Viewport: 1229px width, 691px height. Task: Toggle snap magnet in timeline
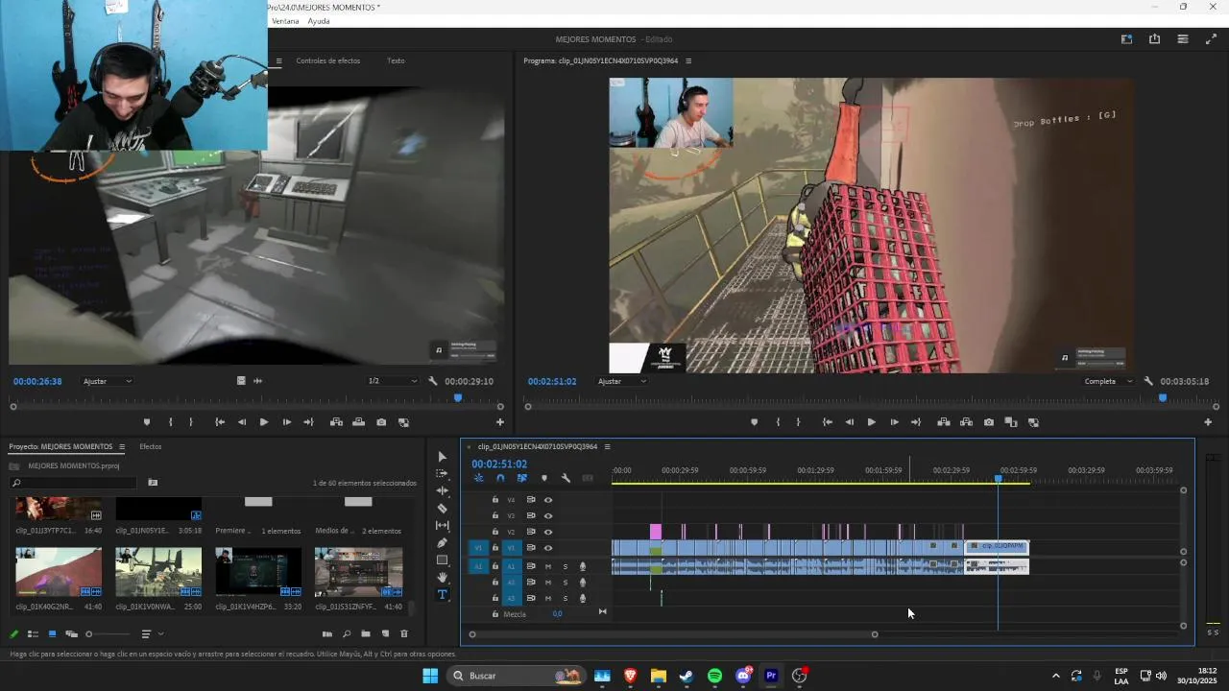tap(500, 478)
